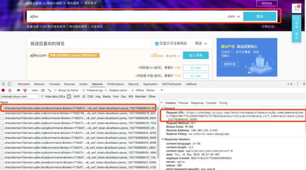Open the DevTools warnings counter

pos(290,84)
